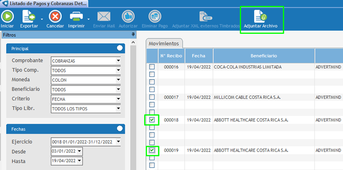Click the Imprimir printer icon
Viewport: 343px width, 170px height.
point(76,16)
